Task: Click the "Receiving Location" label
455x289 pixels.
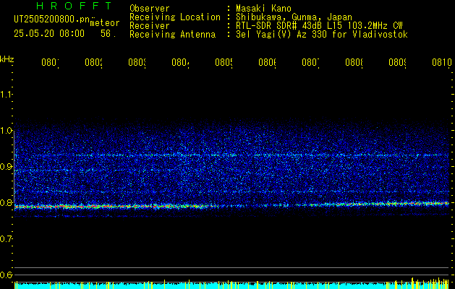Action: pos(175,17)
